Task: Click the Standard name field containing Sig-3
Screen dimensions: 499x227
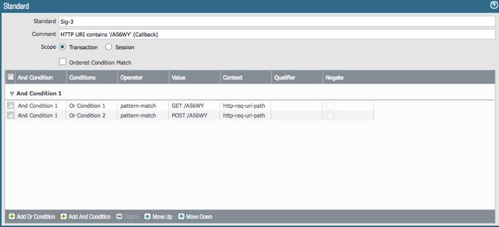Action: tap(277, 21)
